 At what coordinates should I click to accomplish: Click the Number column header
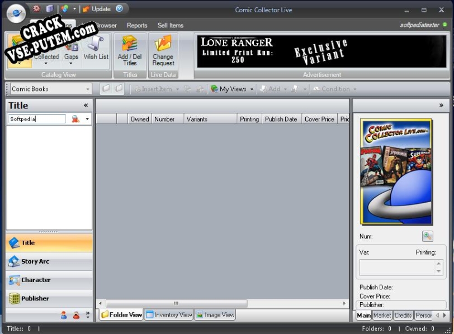tap(167, 119)
